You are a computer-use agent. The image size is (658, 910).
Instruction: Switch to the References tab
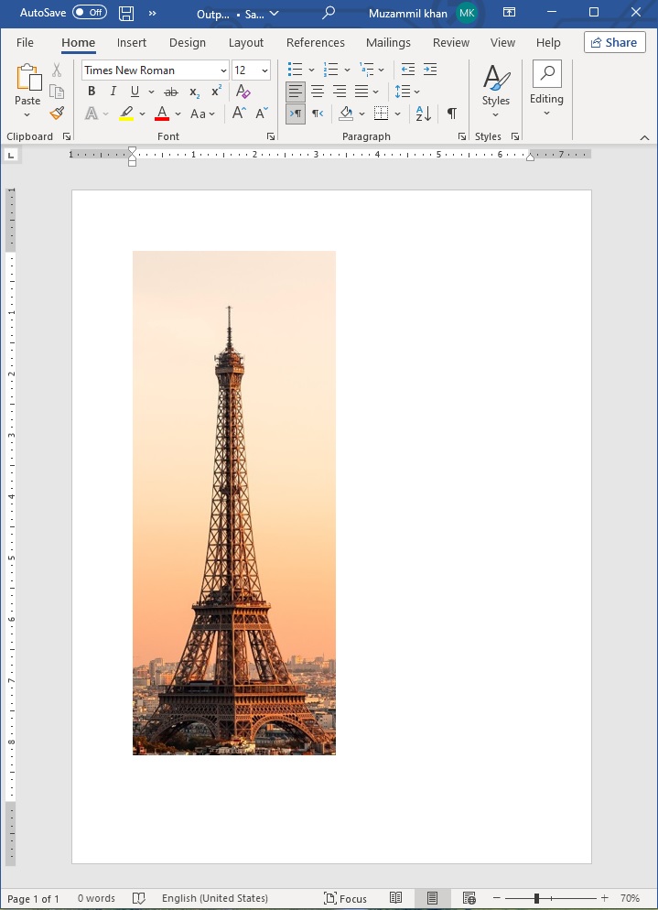(x=315, y=42)
